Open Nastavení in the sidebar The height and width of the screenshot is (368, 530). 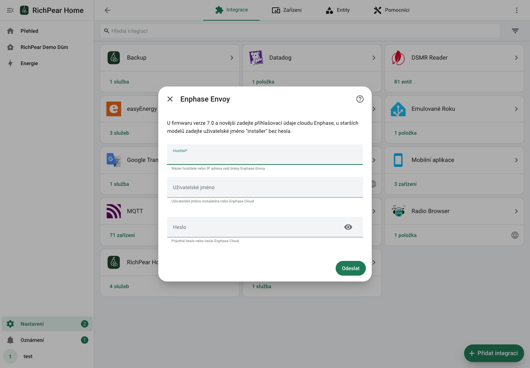47,324
